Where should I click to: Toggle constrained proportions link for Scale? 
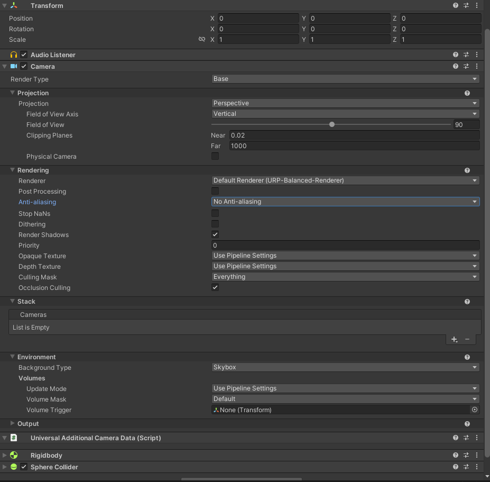click(202, 39)
